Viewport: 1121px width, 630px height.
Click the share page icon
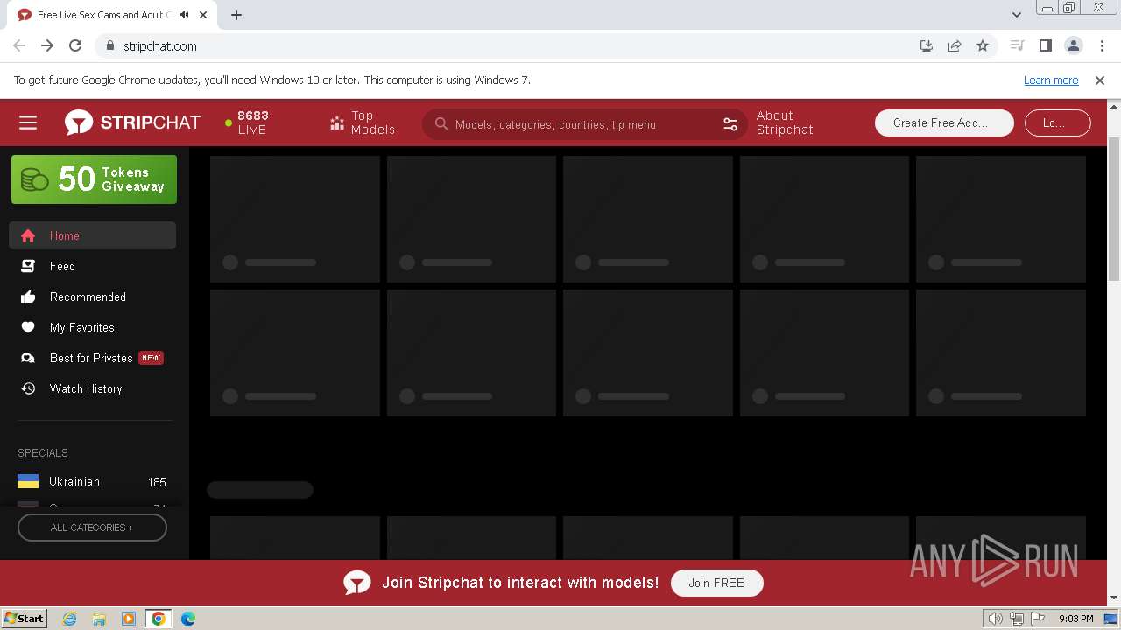955,45
